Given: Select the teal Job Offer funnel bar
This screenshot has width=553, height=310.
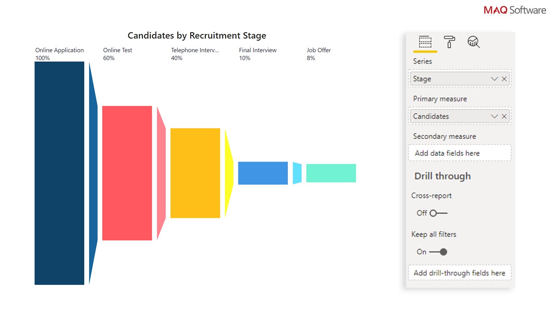Looking at the screenshot, I should (331, 173).
